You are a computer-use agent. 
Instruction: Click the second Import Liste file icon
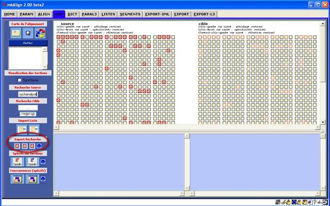click(34, 129)
